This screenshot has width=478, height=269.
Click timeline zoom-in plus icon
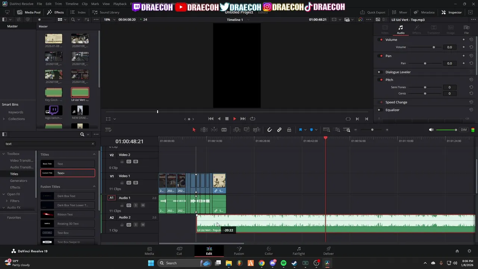coord(387,130)
